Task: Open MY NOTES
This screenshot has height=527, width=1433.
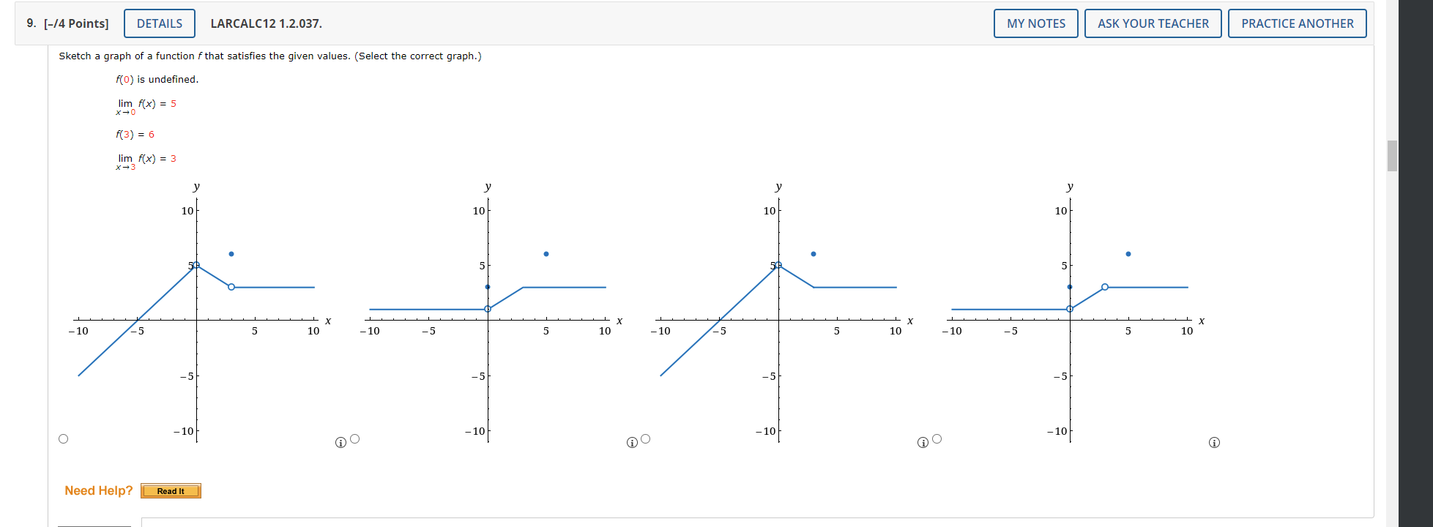Action: coord(1035,23)
